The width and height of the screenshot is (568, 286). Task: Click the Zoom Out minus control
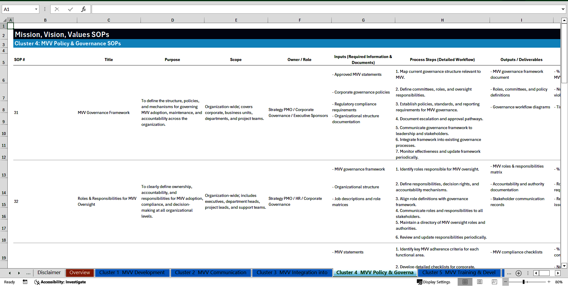505,282
